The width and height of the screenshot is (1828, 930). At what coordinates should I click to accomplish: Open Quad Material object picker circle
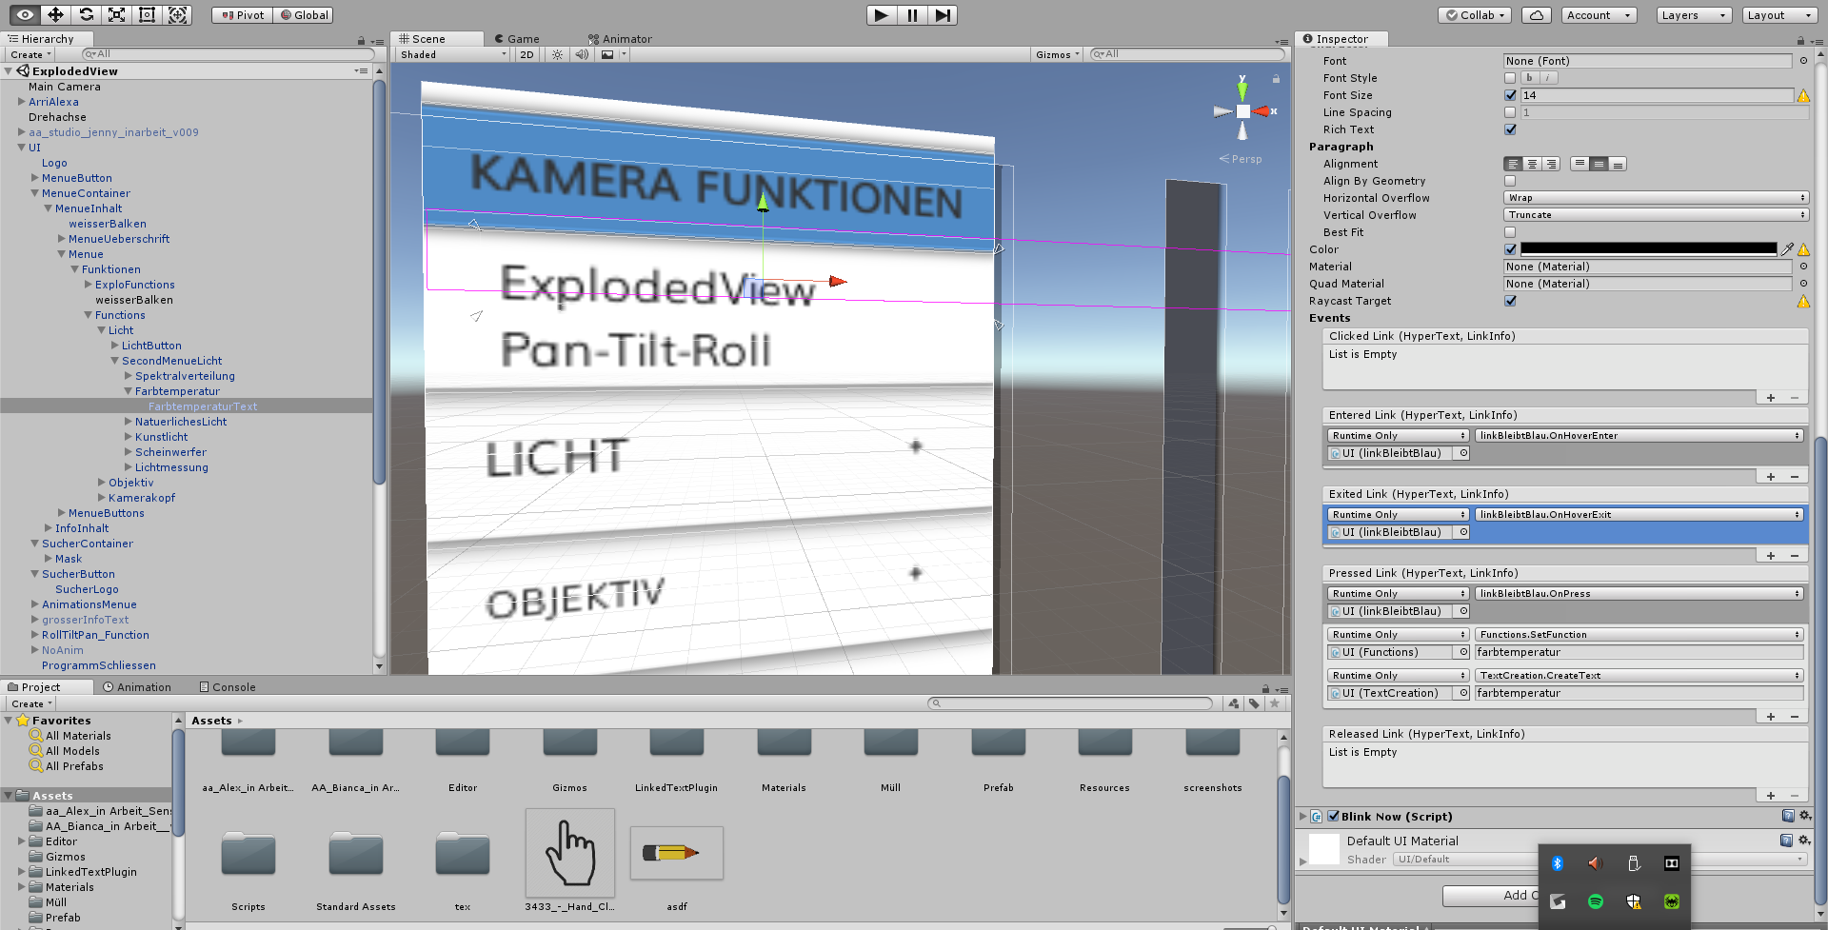point(1803,284)
